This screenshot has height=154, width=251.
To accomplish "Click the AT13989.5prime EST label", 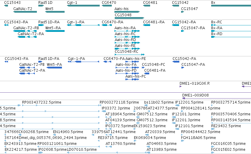I will [x=162, y=150].
